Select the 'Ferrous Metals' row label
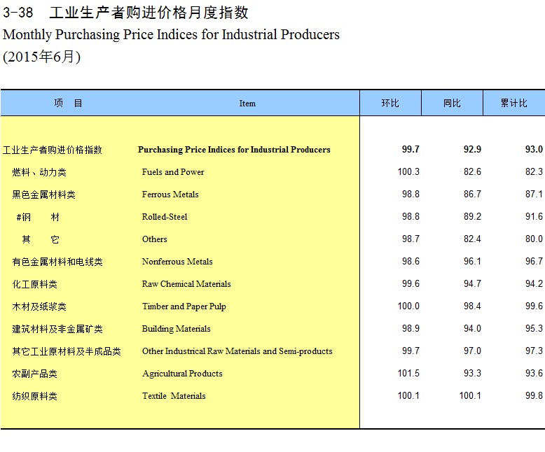The height and width of the screenshot is (452, 545). [x=170, y=195]
